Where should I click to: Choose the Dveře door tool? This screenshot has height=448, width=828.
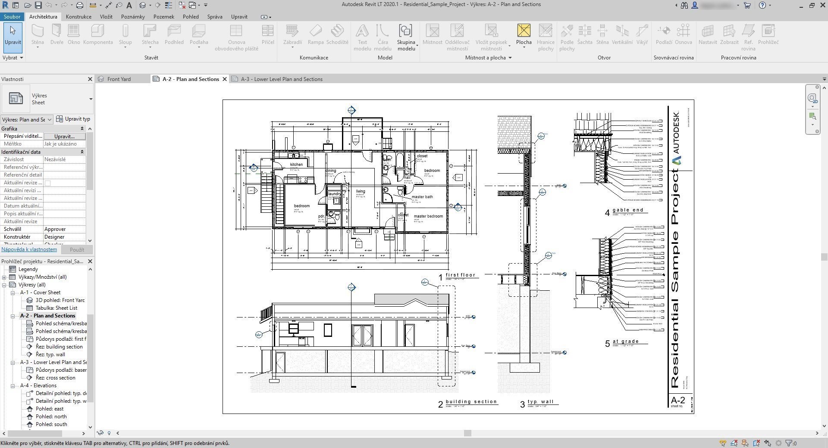click(x=56, y=35)
